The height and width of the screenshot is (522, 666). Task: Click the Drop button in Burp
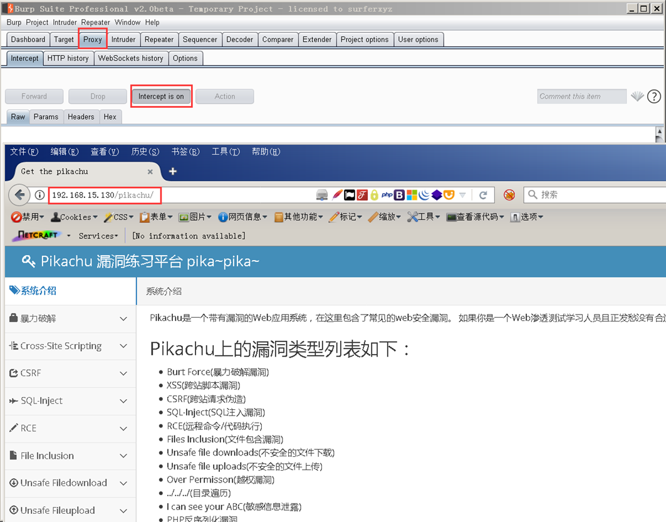click(x=98, y=97)
